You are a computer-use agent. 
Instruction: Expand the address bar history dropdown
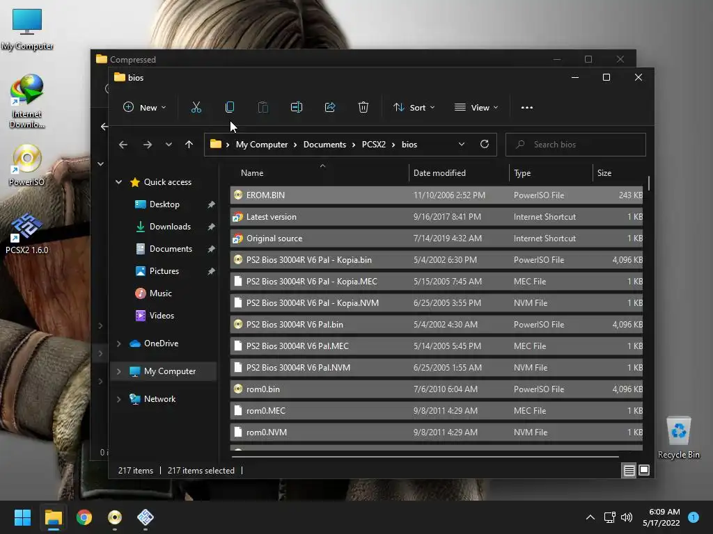click(x=462, y=145)
